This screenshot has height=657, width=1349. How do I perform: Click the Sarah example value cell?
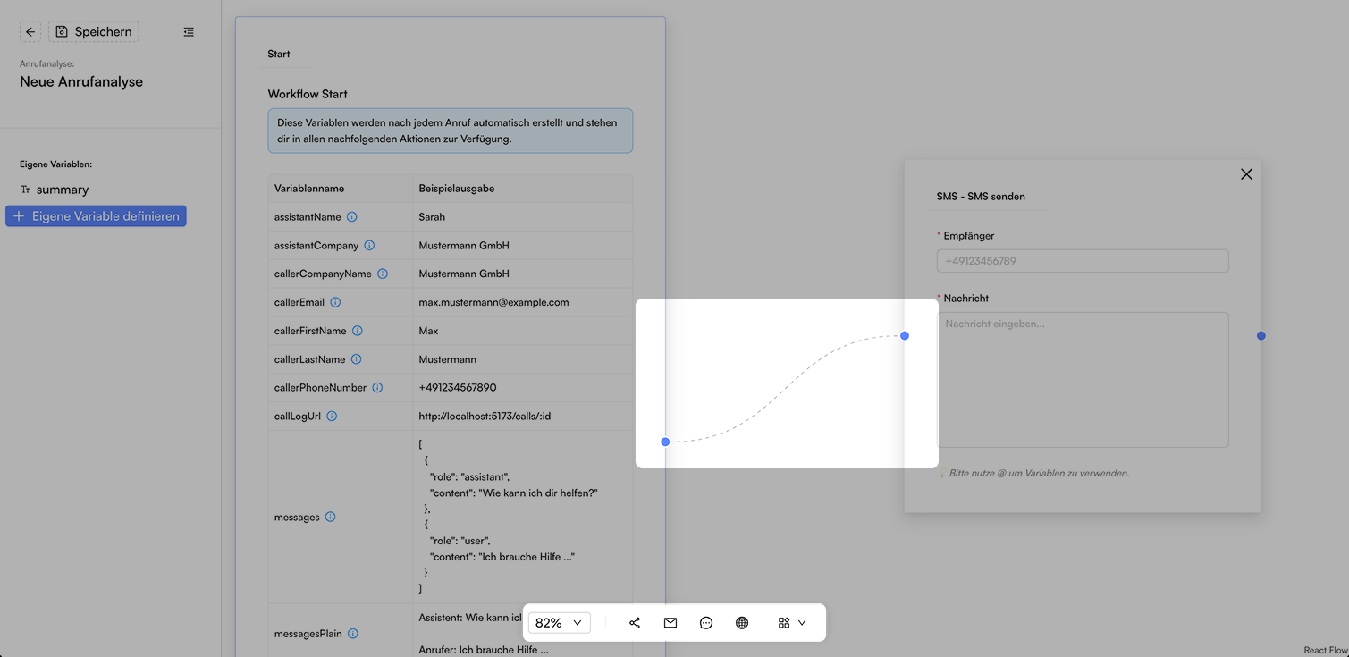point(522,217)
